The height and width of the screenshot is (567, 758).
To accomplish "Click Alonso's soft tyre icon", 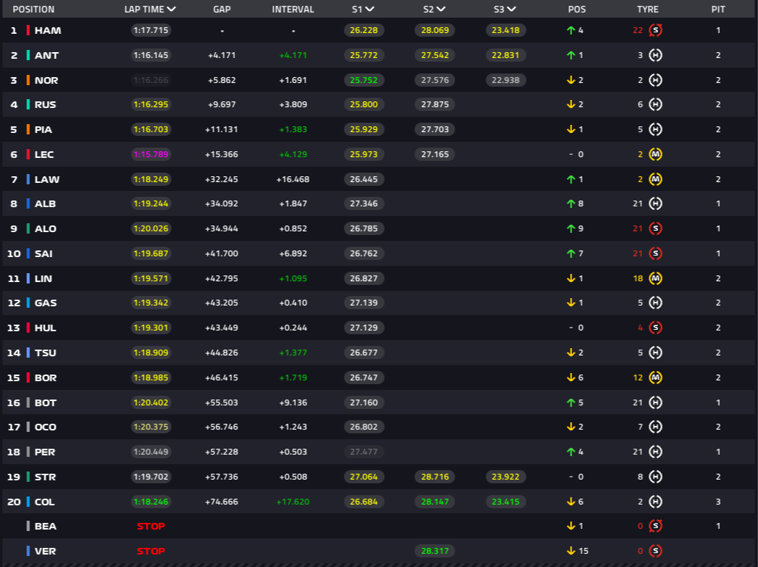I will click(x=655, y=228).
